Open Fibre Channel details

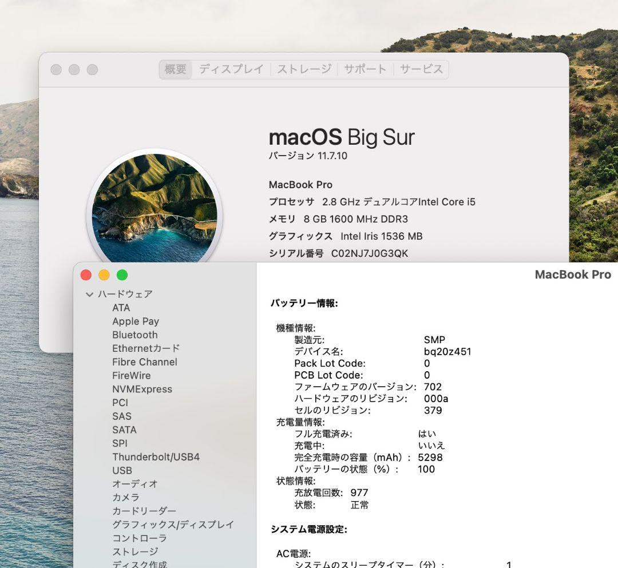[x=144, y=362]
